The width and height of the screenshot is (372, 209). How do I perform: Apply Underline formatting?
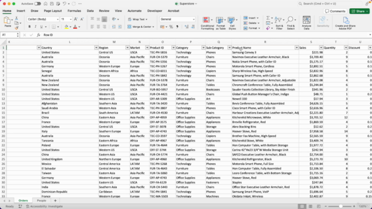tap(41, 27)
